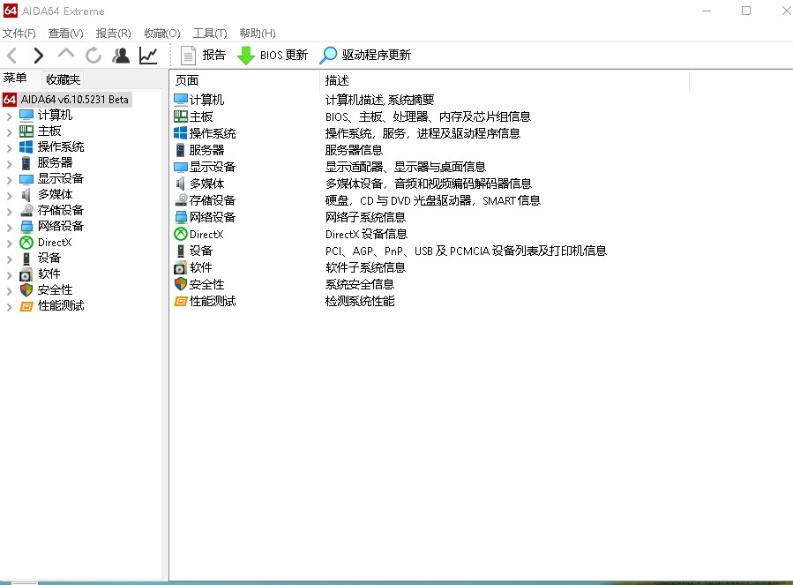Select 存储设备 disk icon in right list
Screen dimensions: 793x585
coord(181,200)
